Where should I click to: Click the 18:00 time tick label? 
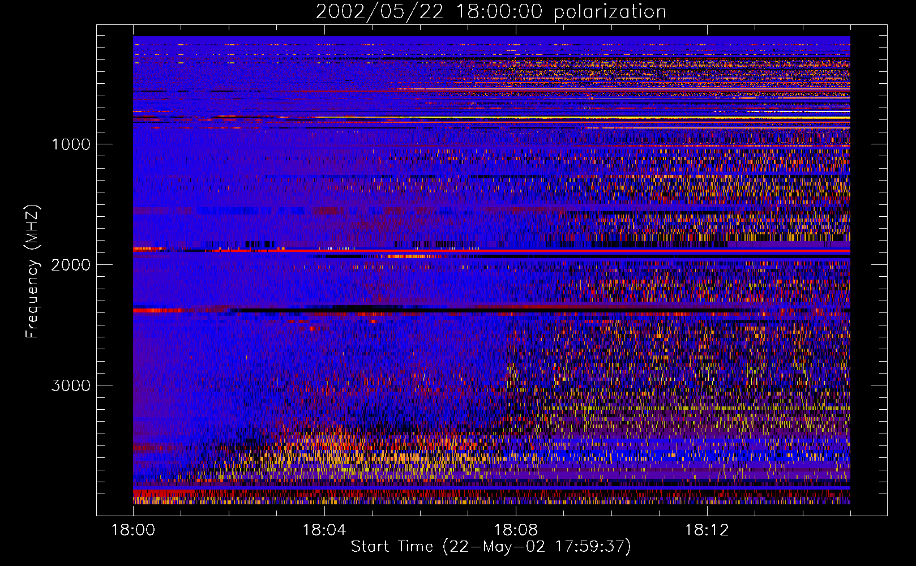coord(133,530)
